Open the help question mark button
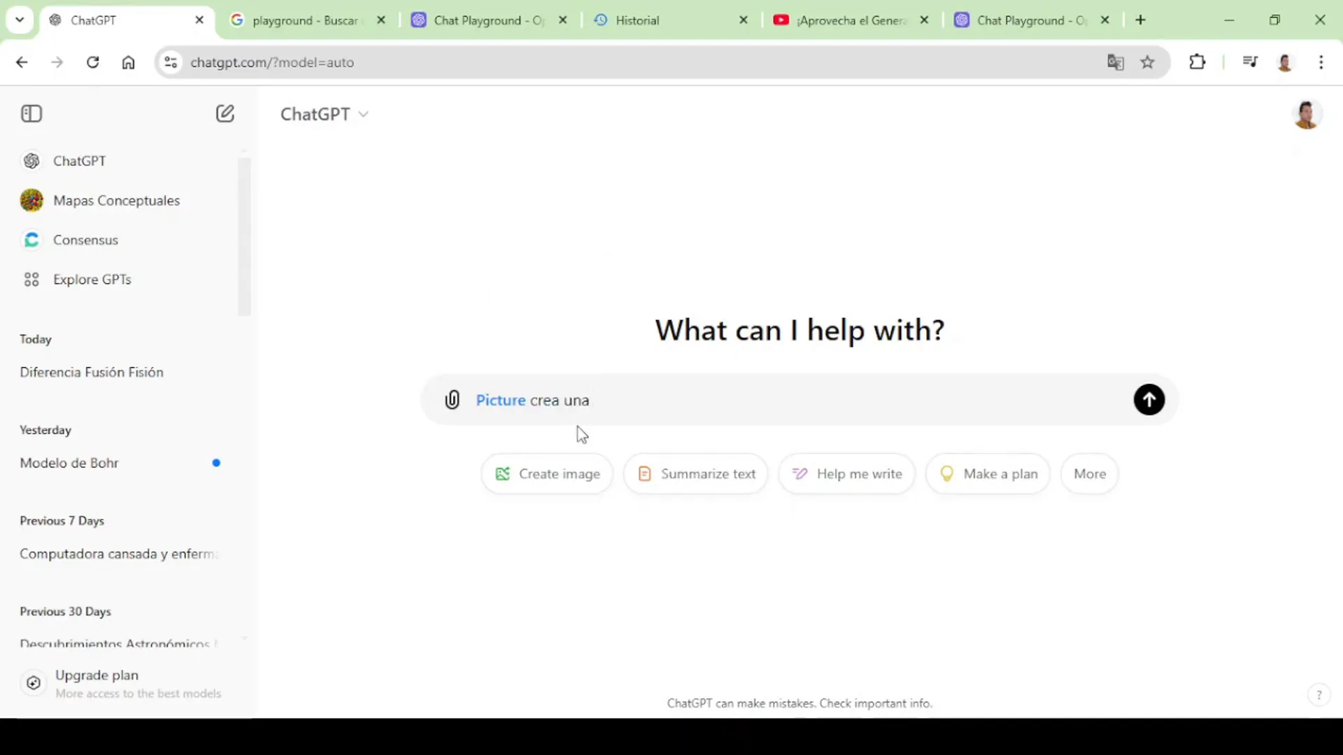Screen dimensions: 1343x755 [1319, 695]
